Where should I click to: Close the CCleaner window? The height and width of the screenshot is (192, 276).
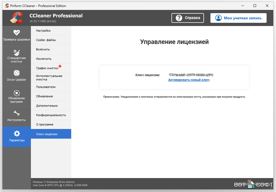(267, 6)
